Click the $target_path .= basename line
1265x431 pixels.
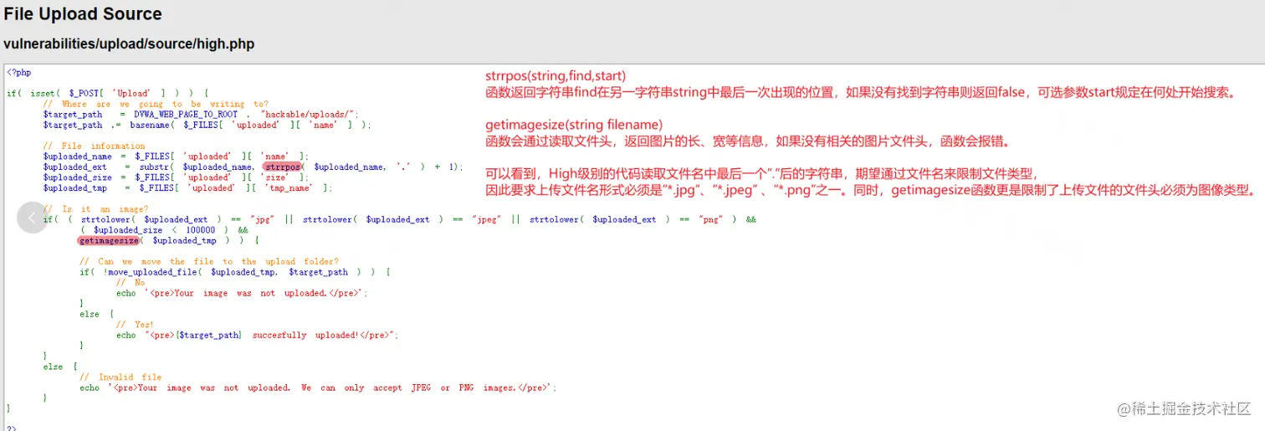pos(207,125)
